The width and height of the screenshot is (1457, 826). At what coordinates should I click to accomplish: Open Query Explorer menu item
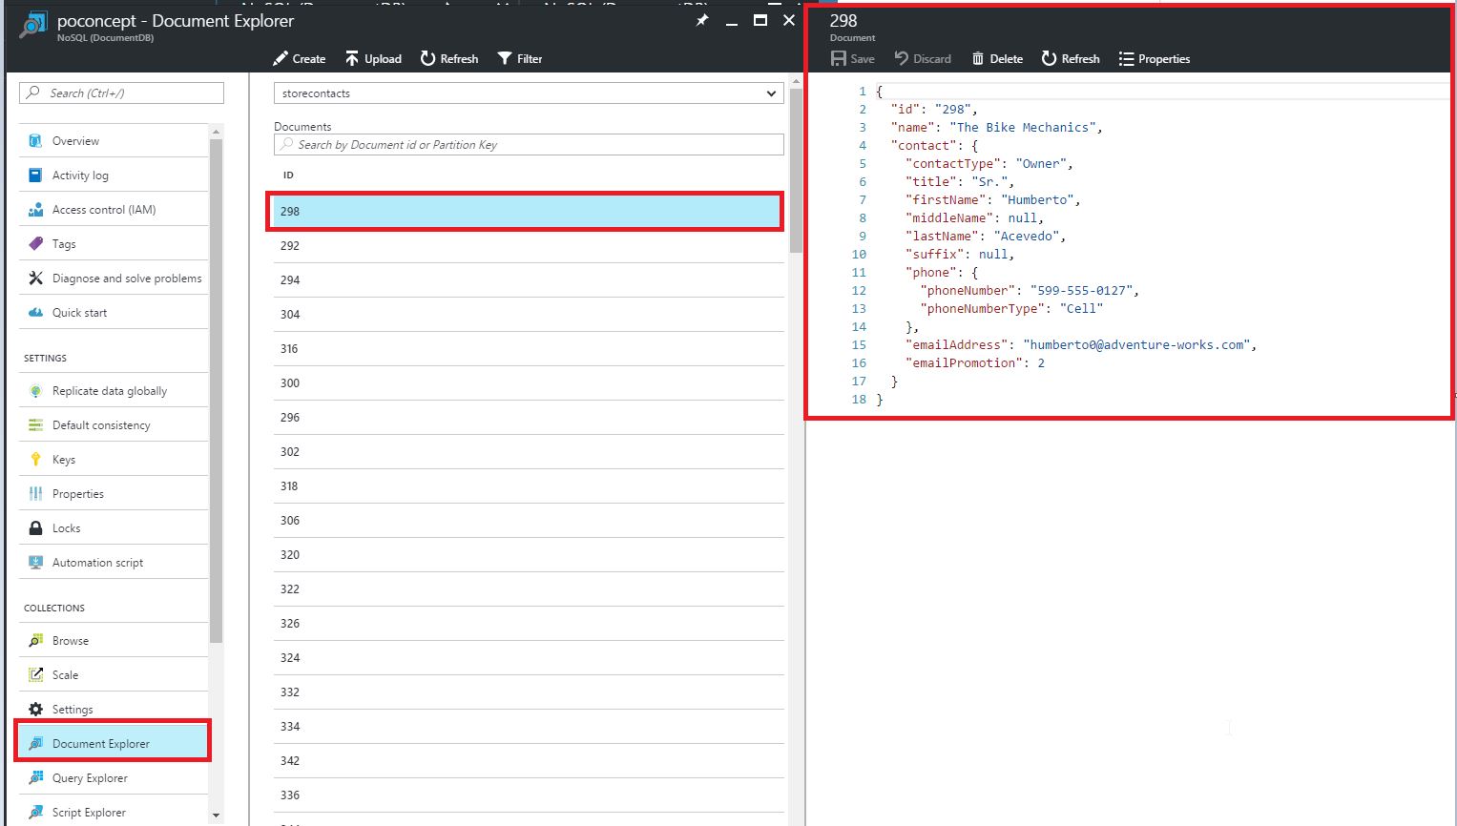(113, 778)
